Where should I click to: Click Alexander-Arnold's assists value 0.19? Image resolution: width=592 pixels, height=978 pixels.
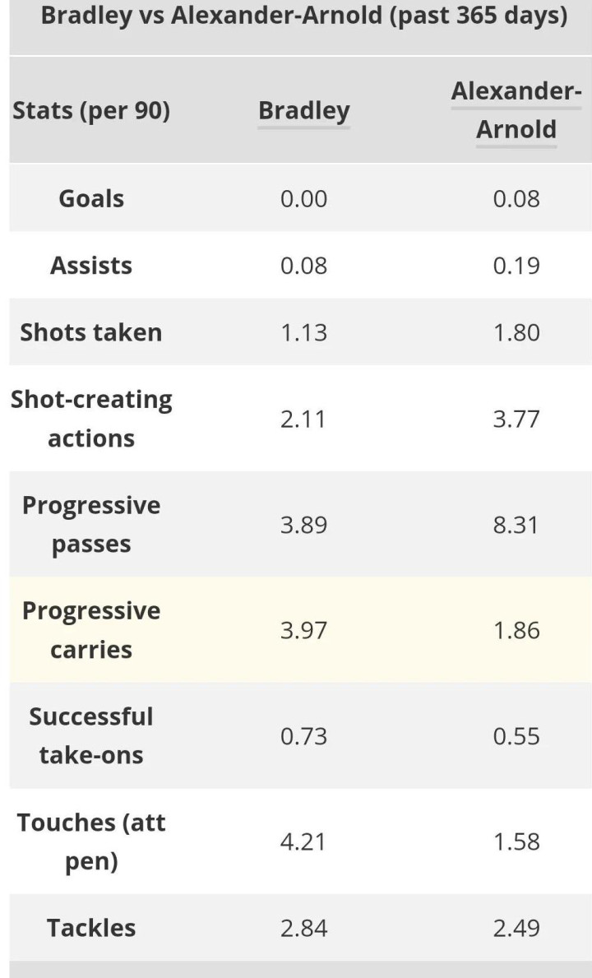[516, 266]
